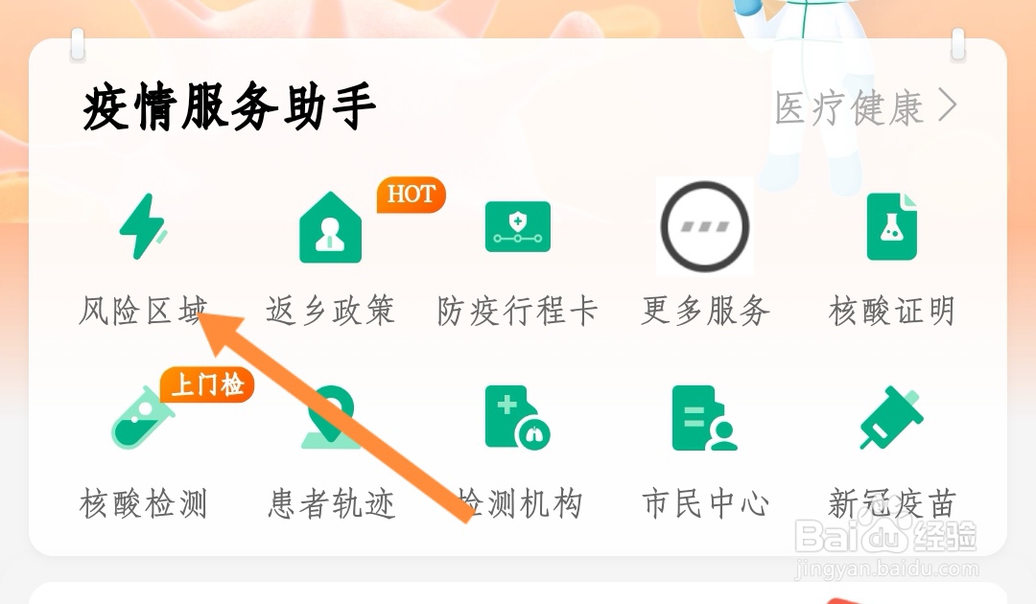This screenshot has height=604, width=1036.
Task: Tap the 防疫行程卡 shield card icon
Action: coord(517,226)
